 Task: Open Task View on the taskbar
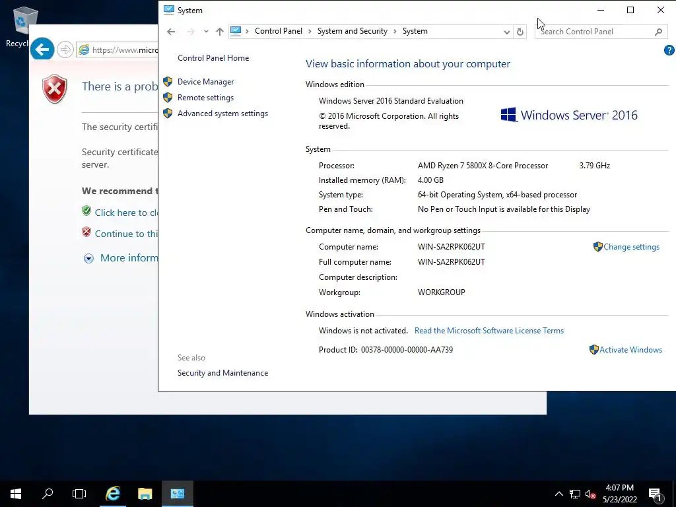(79, 494)
